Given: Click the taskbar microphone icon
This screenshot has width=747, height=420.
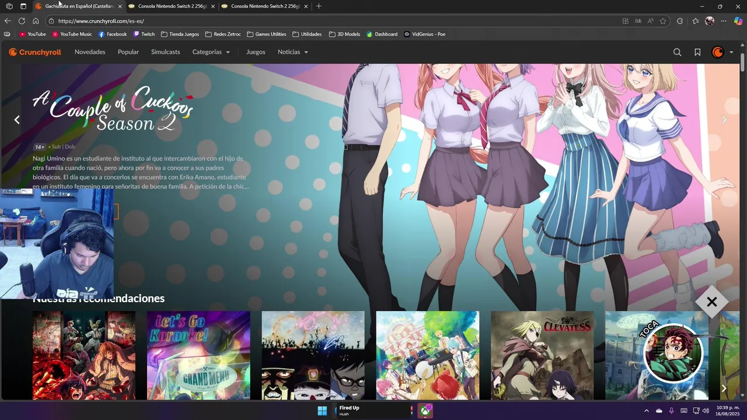Looking at the screenshot, I should (671, 411).
